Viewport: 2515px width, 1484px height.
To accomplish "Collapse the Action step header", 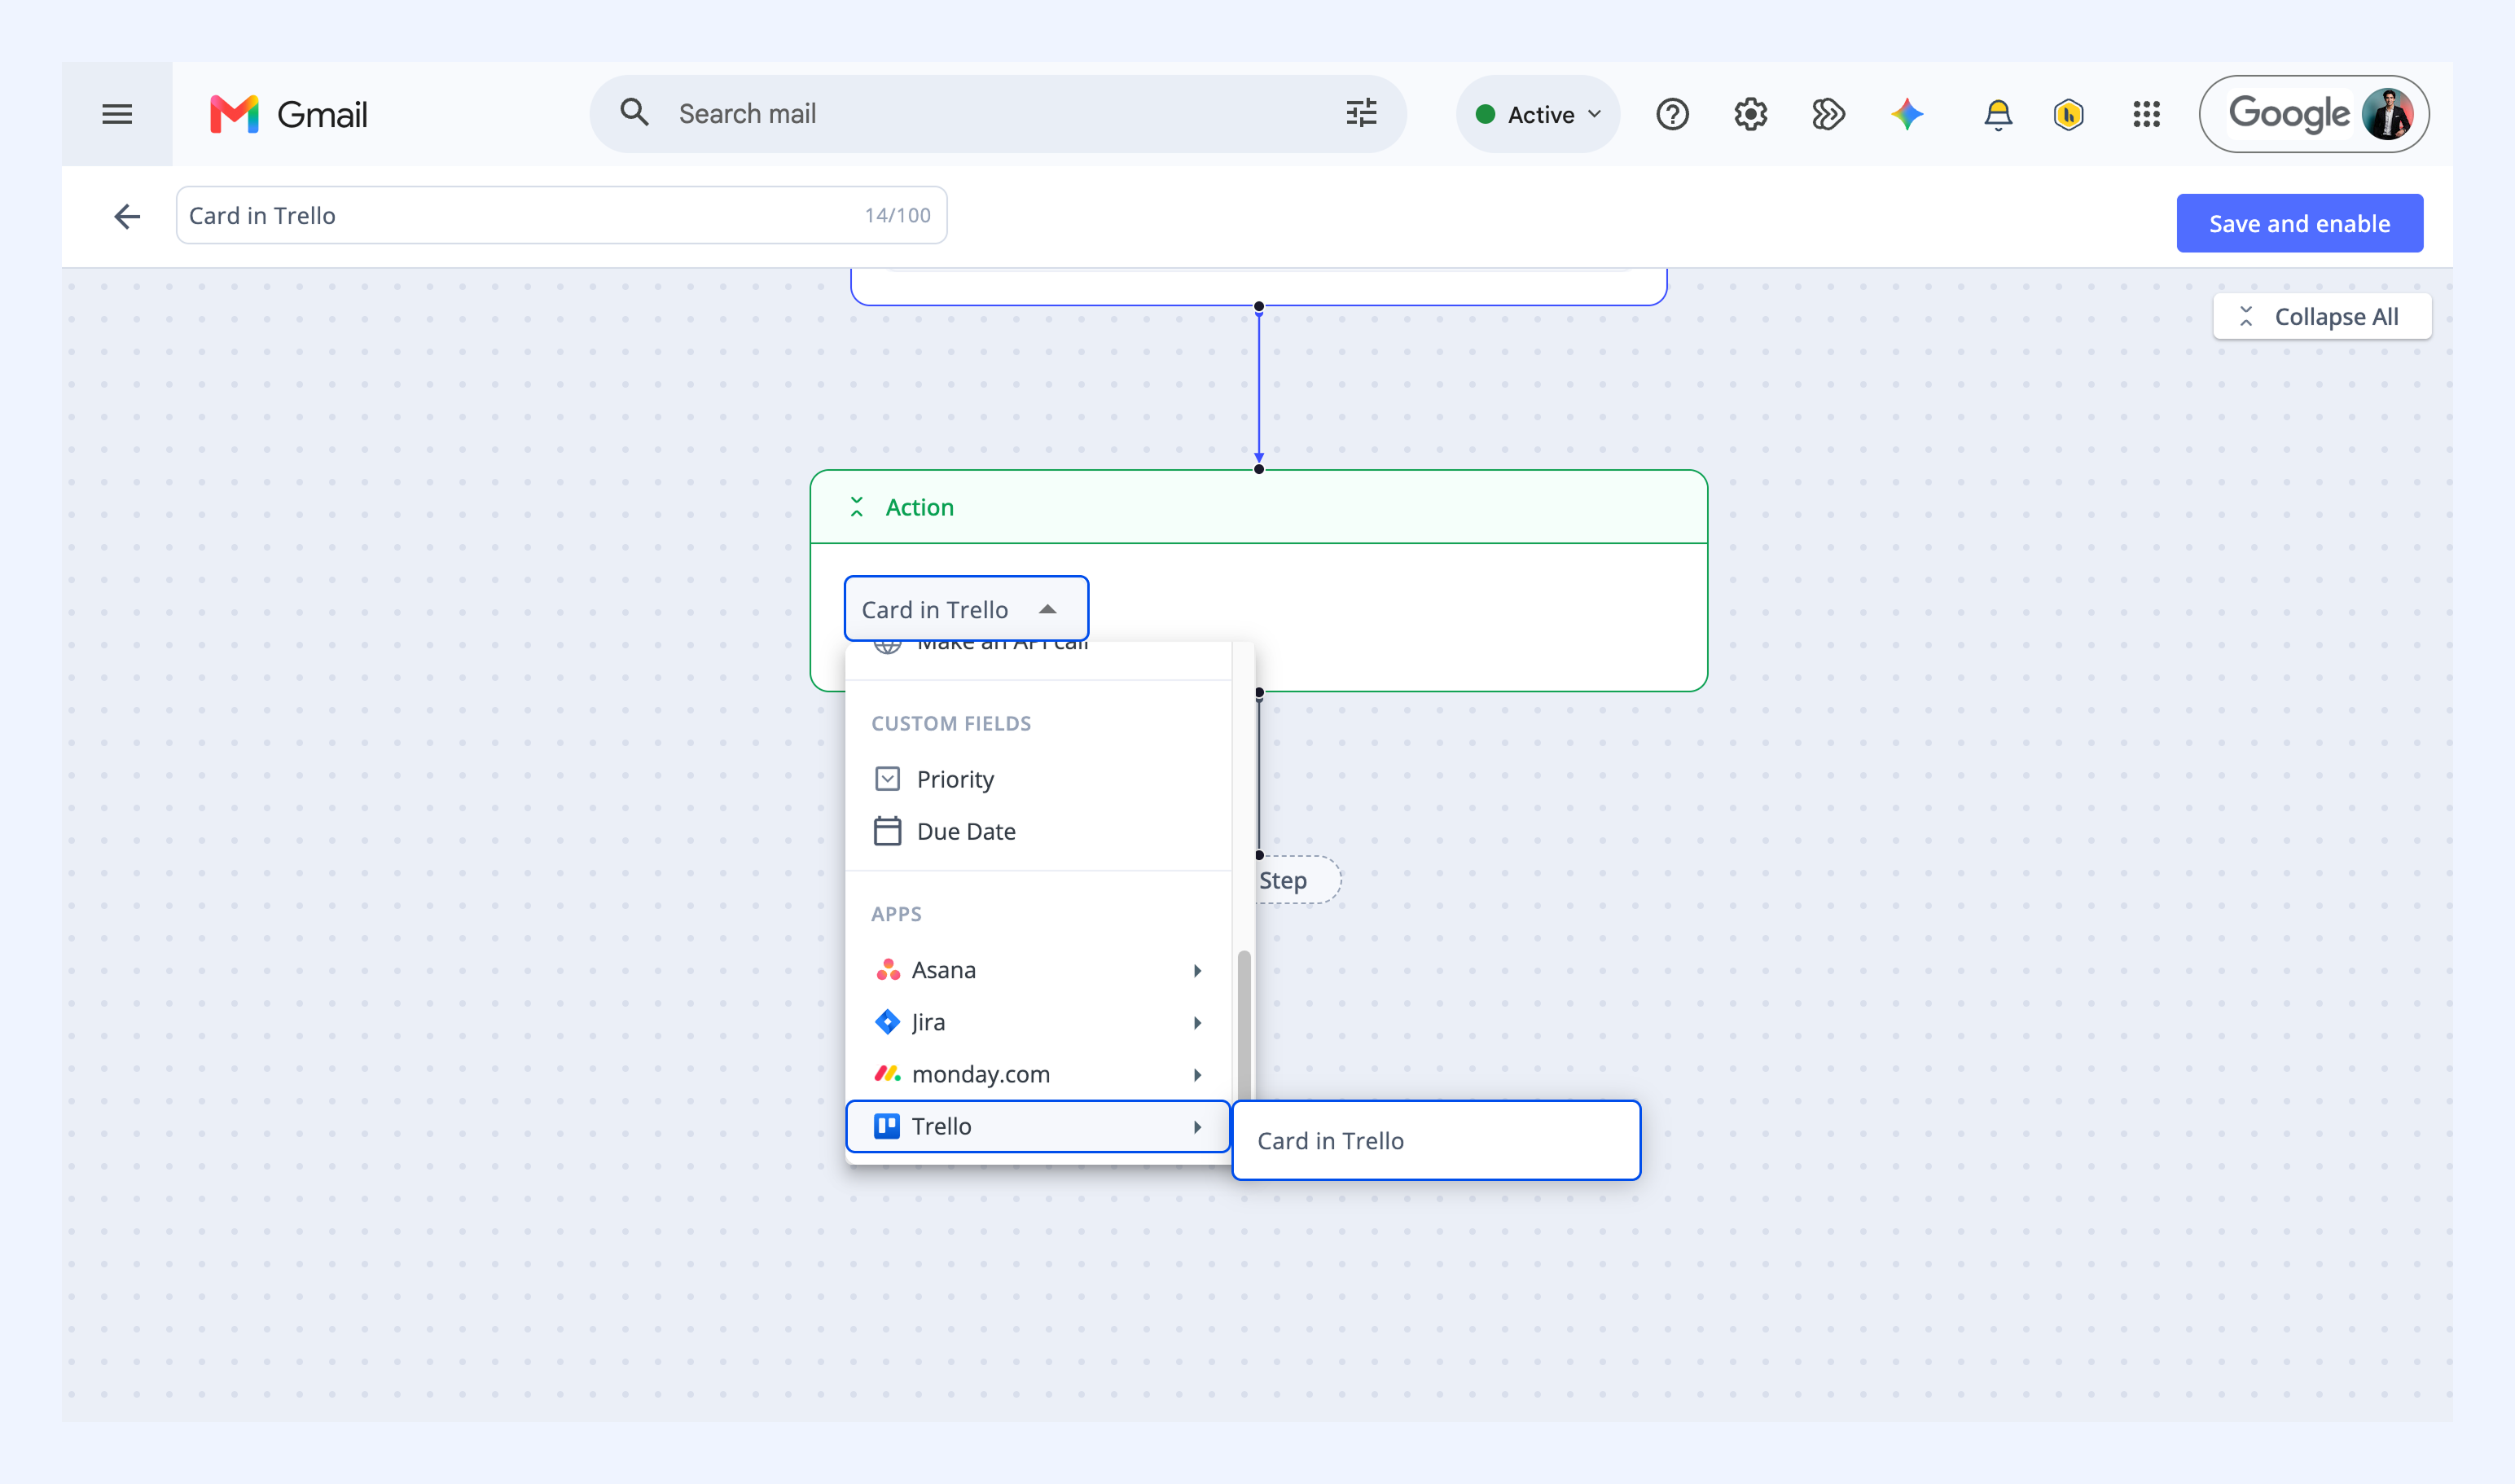I will (x=857, y=508).
